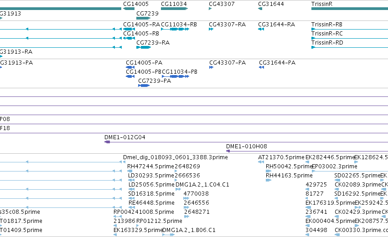Viewport: 388px width, 237px height.
Task: Click the CG14005-PB protein feature
Action: [130, 76]
